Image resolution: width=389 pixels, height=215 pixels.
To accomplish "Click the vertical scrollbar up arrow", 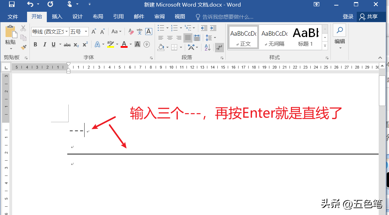I will click(x=382, y=66).
